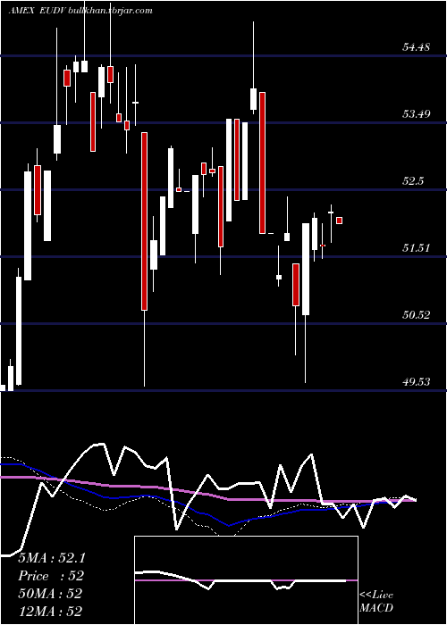Click inside the MACD inset chart box

pyautogui.click(x=246, y=580)
